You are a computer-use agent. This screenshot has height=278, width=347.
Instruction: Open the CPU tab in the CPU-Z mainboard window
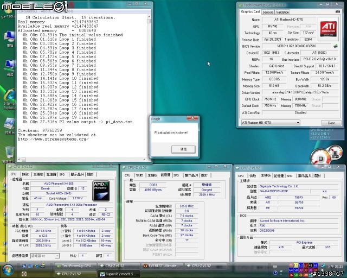241,175
